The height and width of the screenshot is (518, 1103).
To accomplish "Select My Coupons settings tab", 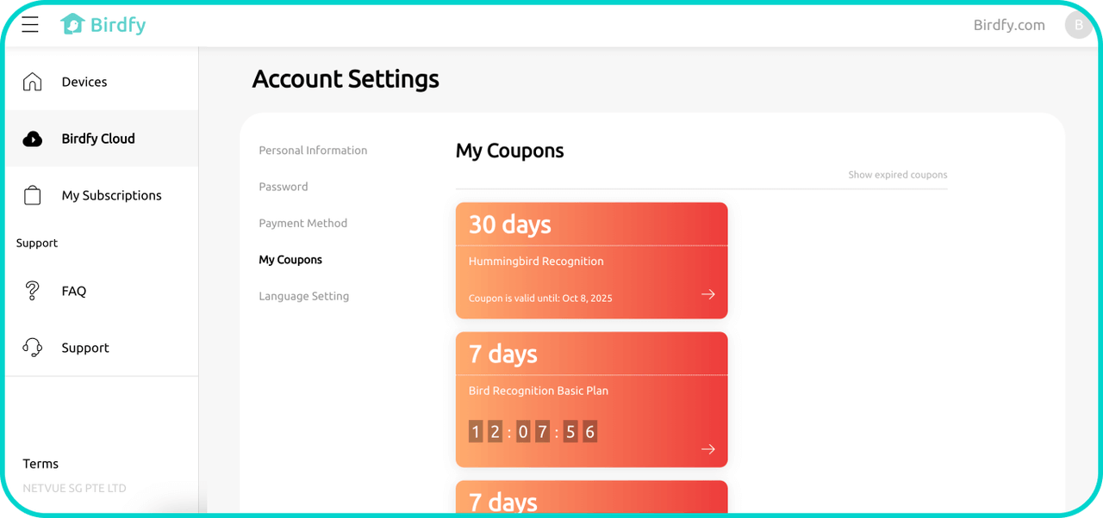I will coord(290,260).
